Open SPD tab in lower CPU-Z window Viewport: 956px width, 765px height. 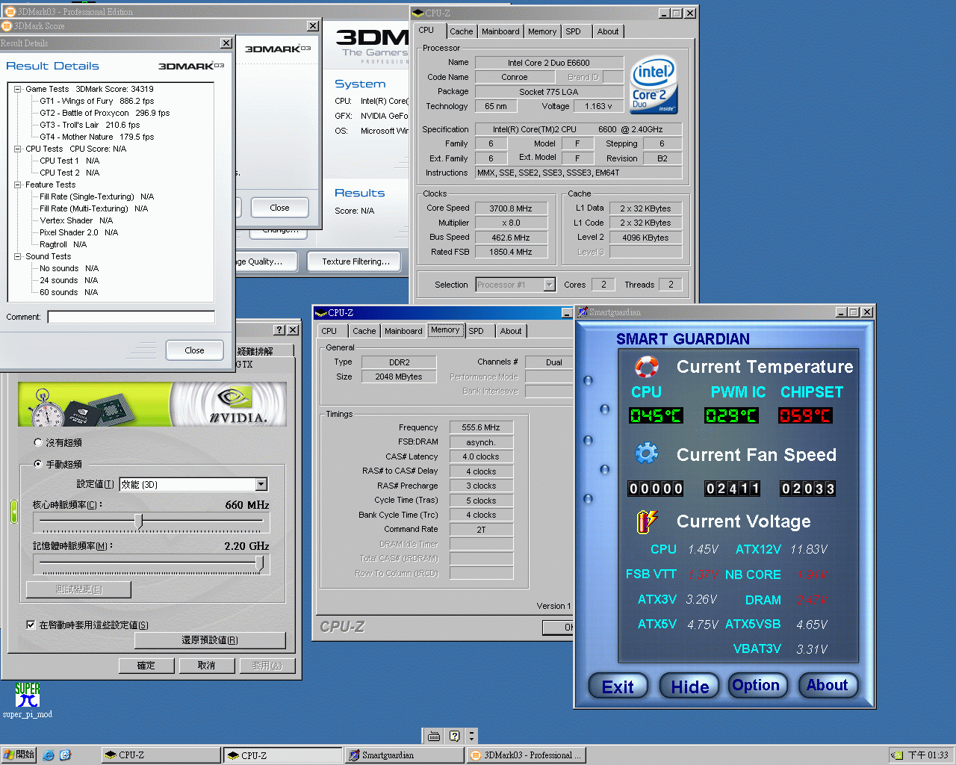click(477, 331)
